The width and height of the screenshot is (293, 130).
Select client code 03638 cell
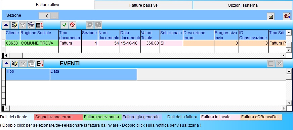click(12, 43)
